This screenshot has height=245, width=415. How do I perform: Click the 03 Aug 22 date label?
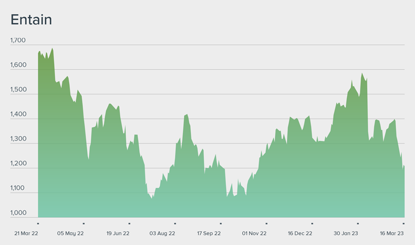162,233
